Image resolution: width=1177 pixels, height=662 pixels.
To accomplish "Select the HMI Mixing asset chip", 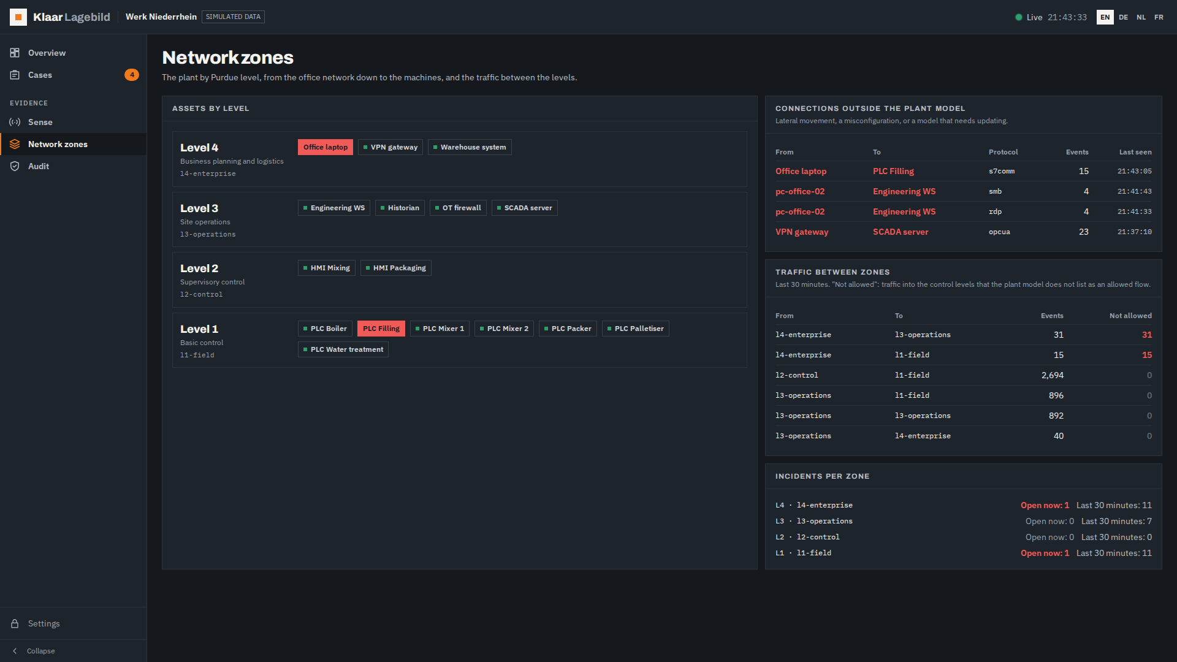I will (327, 268).
